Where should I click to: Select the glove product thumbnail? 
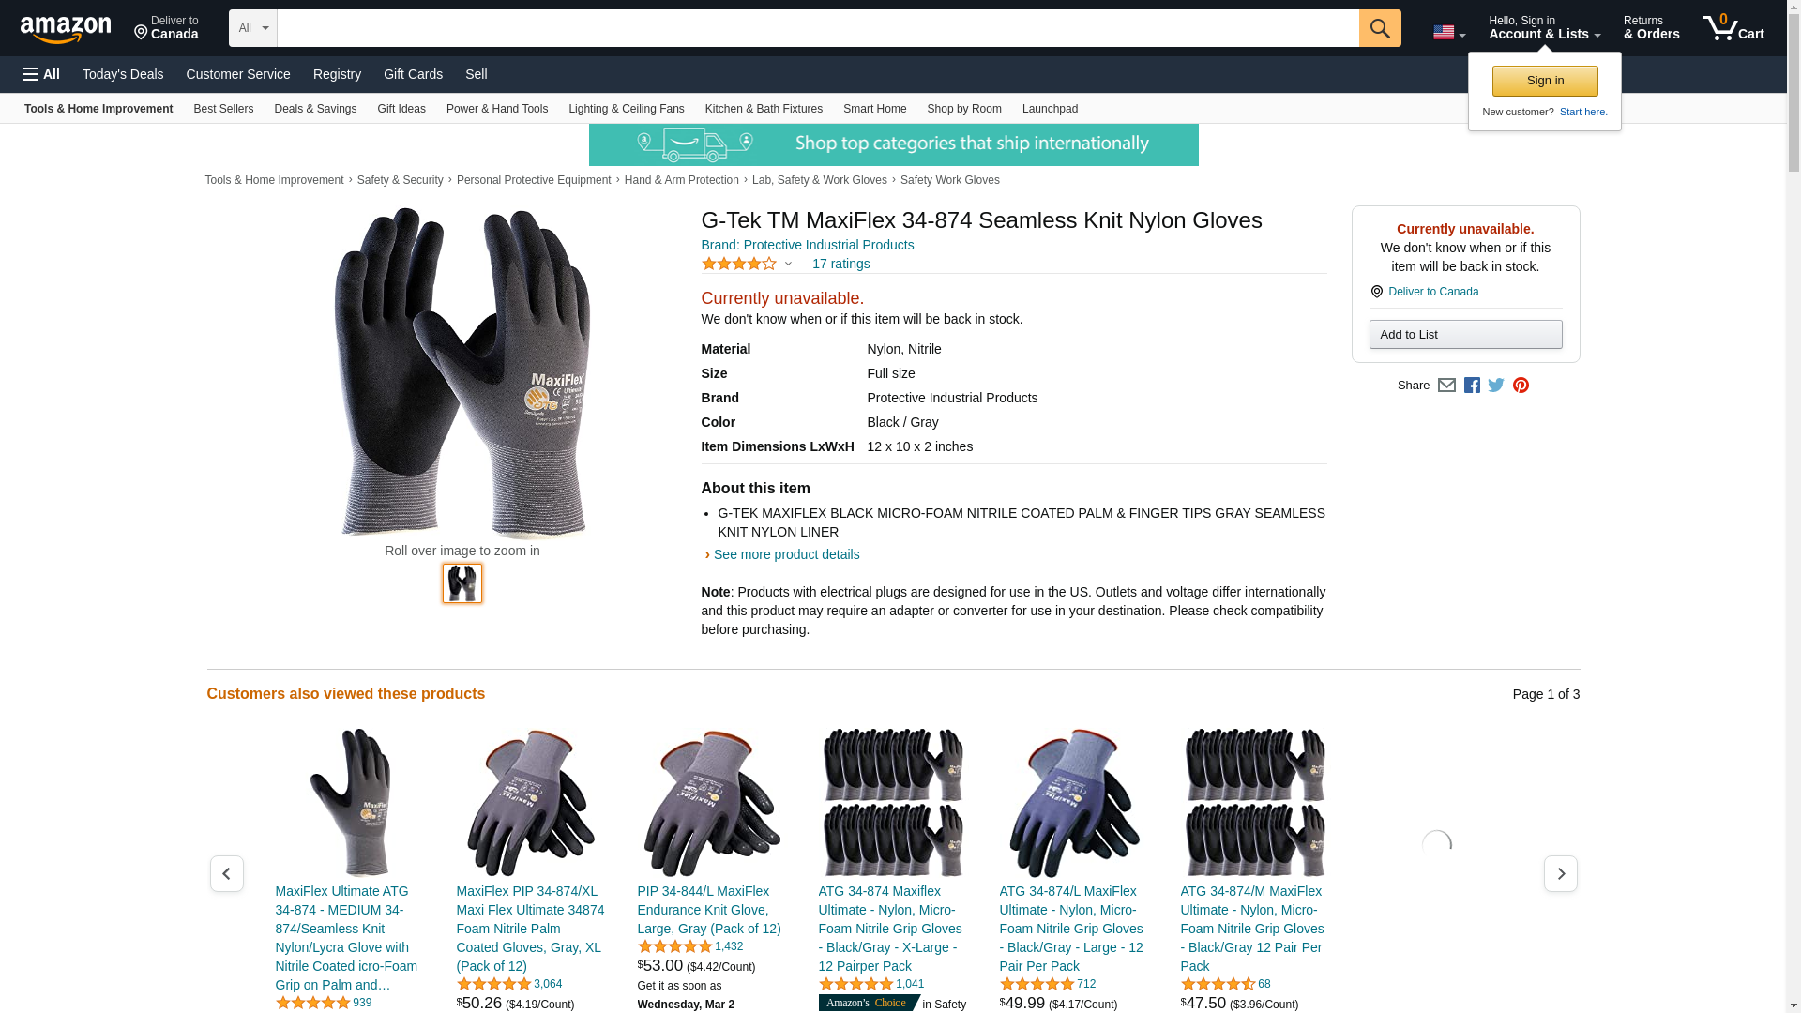[462, 583]
